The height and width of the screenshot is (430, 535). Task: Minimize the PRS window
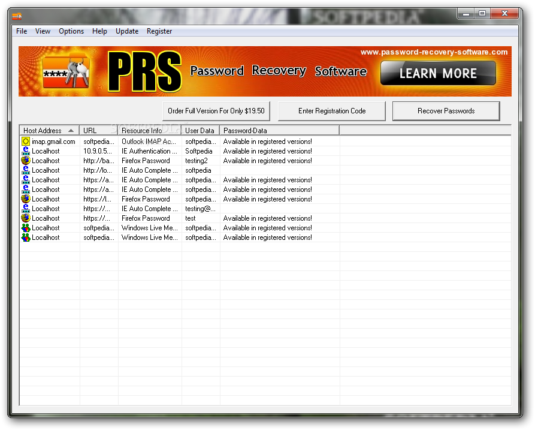point(466,14)
